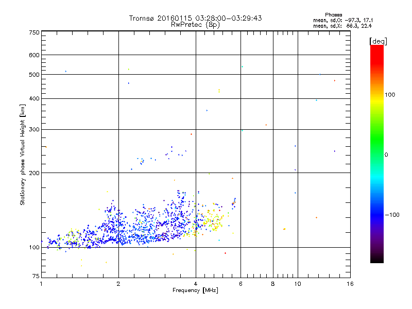Click the 'Stationary phase Virtual Height [km]' axis title
The height and width of the screenshot is (309, 412).
tap(23, 154)
